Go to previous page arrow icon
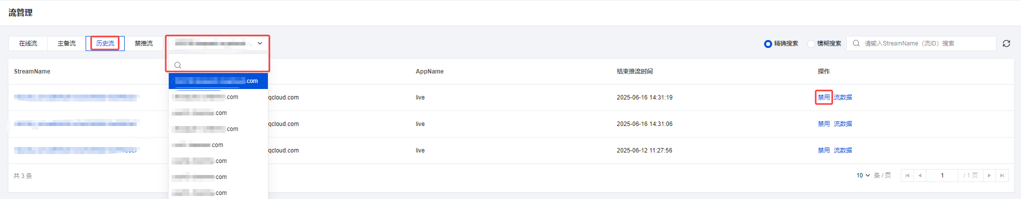The image size is (1021, 199). click(x=920, y=175)
